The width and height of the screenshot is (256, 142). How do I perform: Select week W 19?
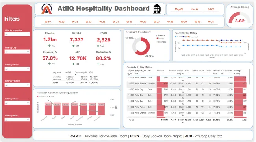[48, 22]
